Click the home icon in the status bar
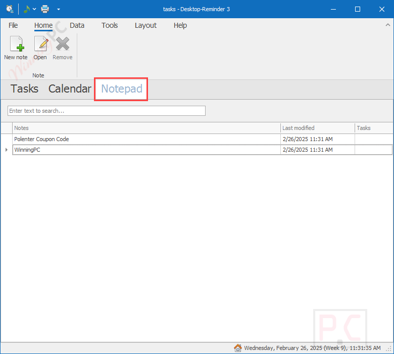This screenshot has width=394, height=354. coord(238,348)
